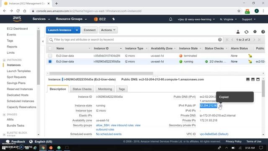This screenshot has height=151, width=268.
Task: Click the Feedback button in footer
Action: point(15,142)
